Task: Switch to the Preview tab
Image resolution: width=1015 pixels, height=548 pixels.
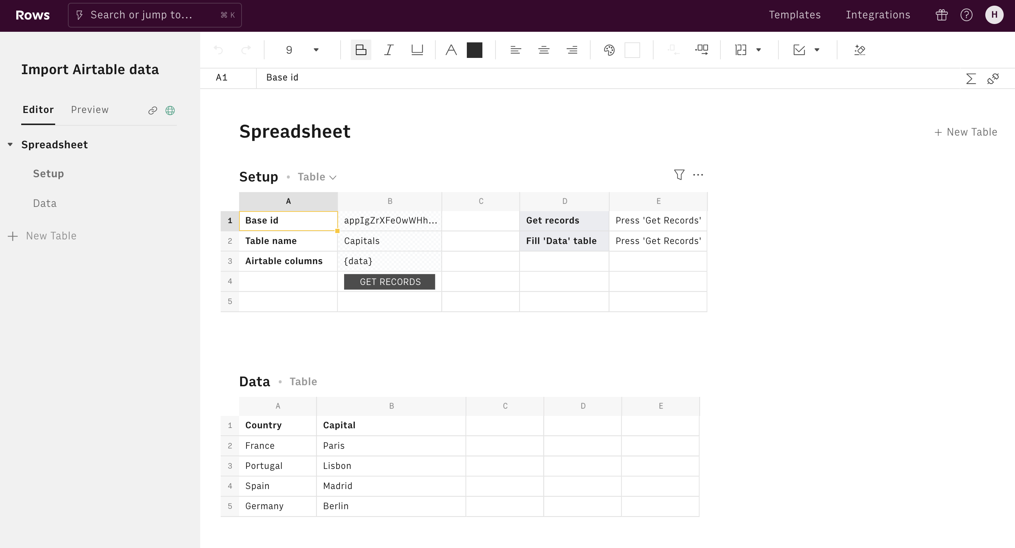Action: [x=90, y=109]
